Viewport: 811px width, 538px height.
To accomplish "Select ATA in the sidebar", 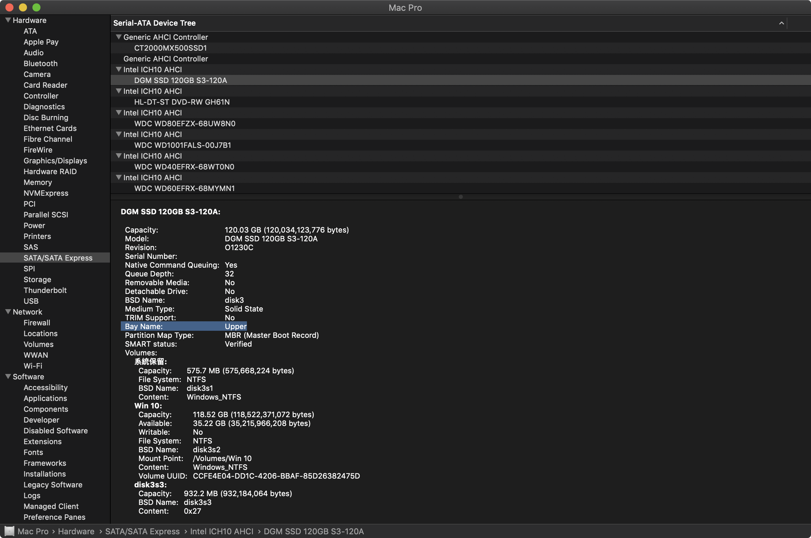I will 30,31.
